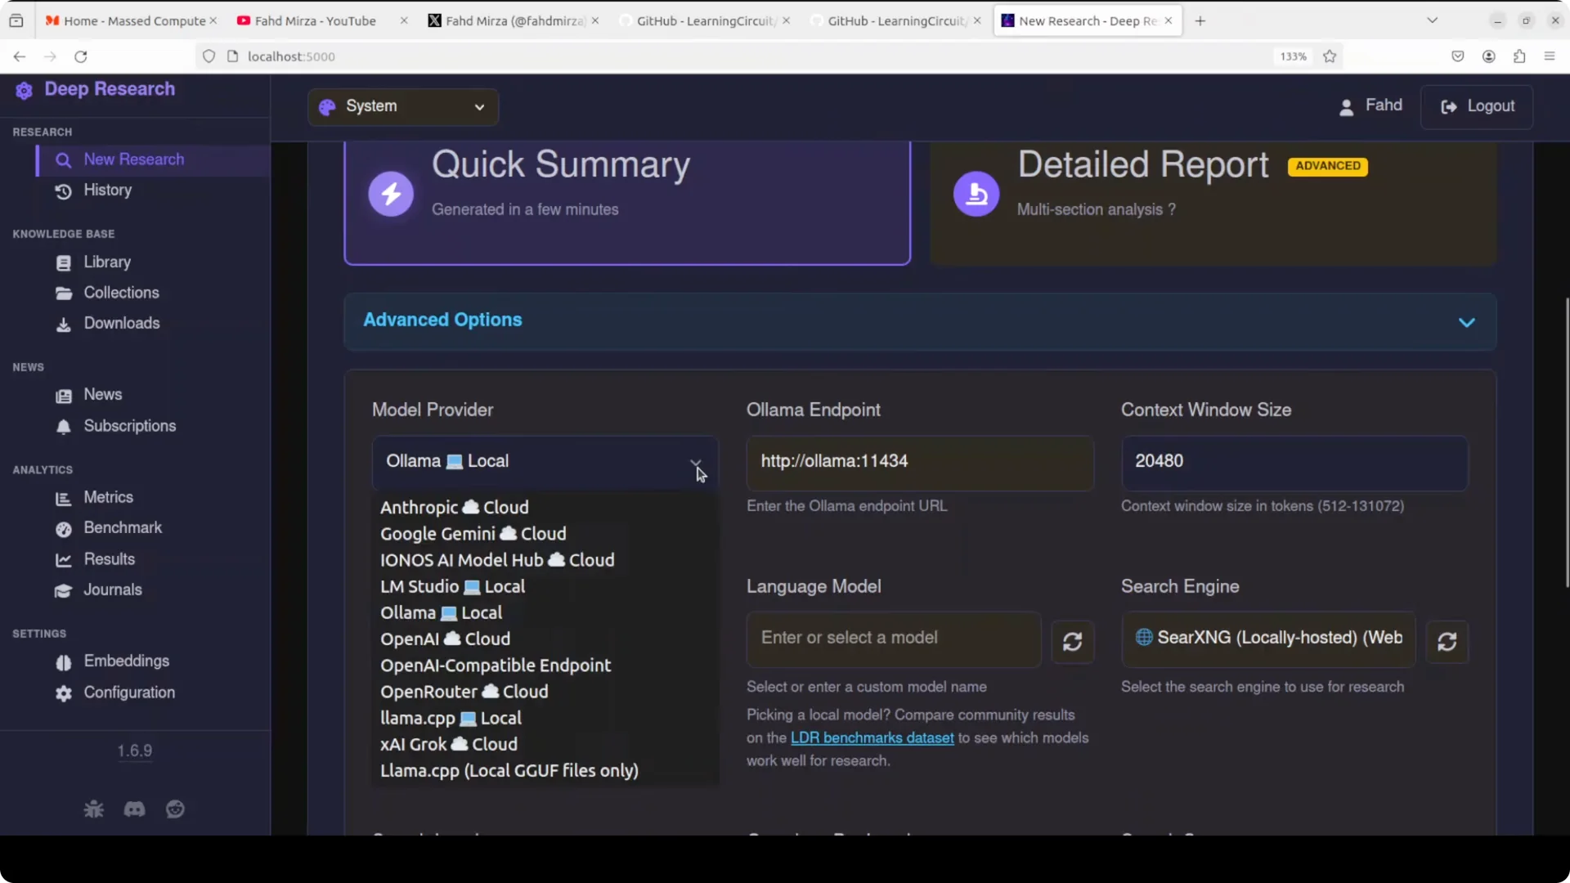The height and width of the screenshot is (883, 1570).
Task: Click the Journals graduation cap icon
Action: tap(63, 590)
